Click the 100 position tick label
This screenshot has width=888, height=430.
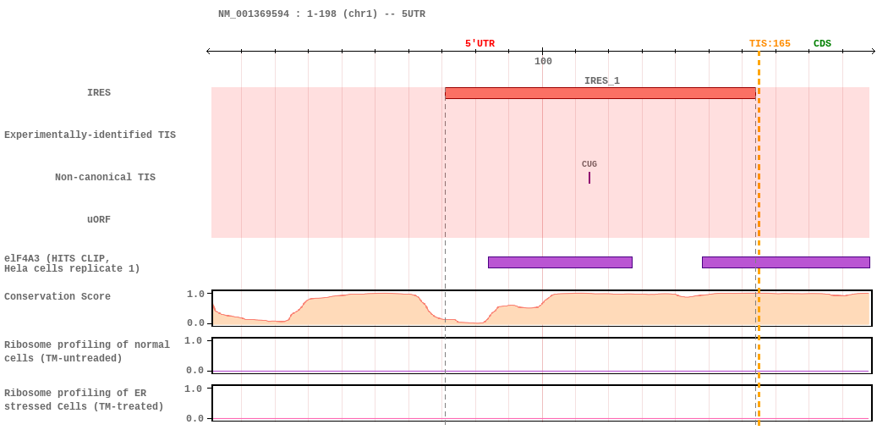coord(543,62)
